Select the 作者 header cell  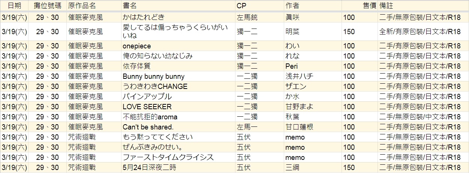(x=313, y=6)
